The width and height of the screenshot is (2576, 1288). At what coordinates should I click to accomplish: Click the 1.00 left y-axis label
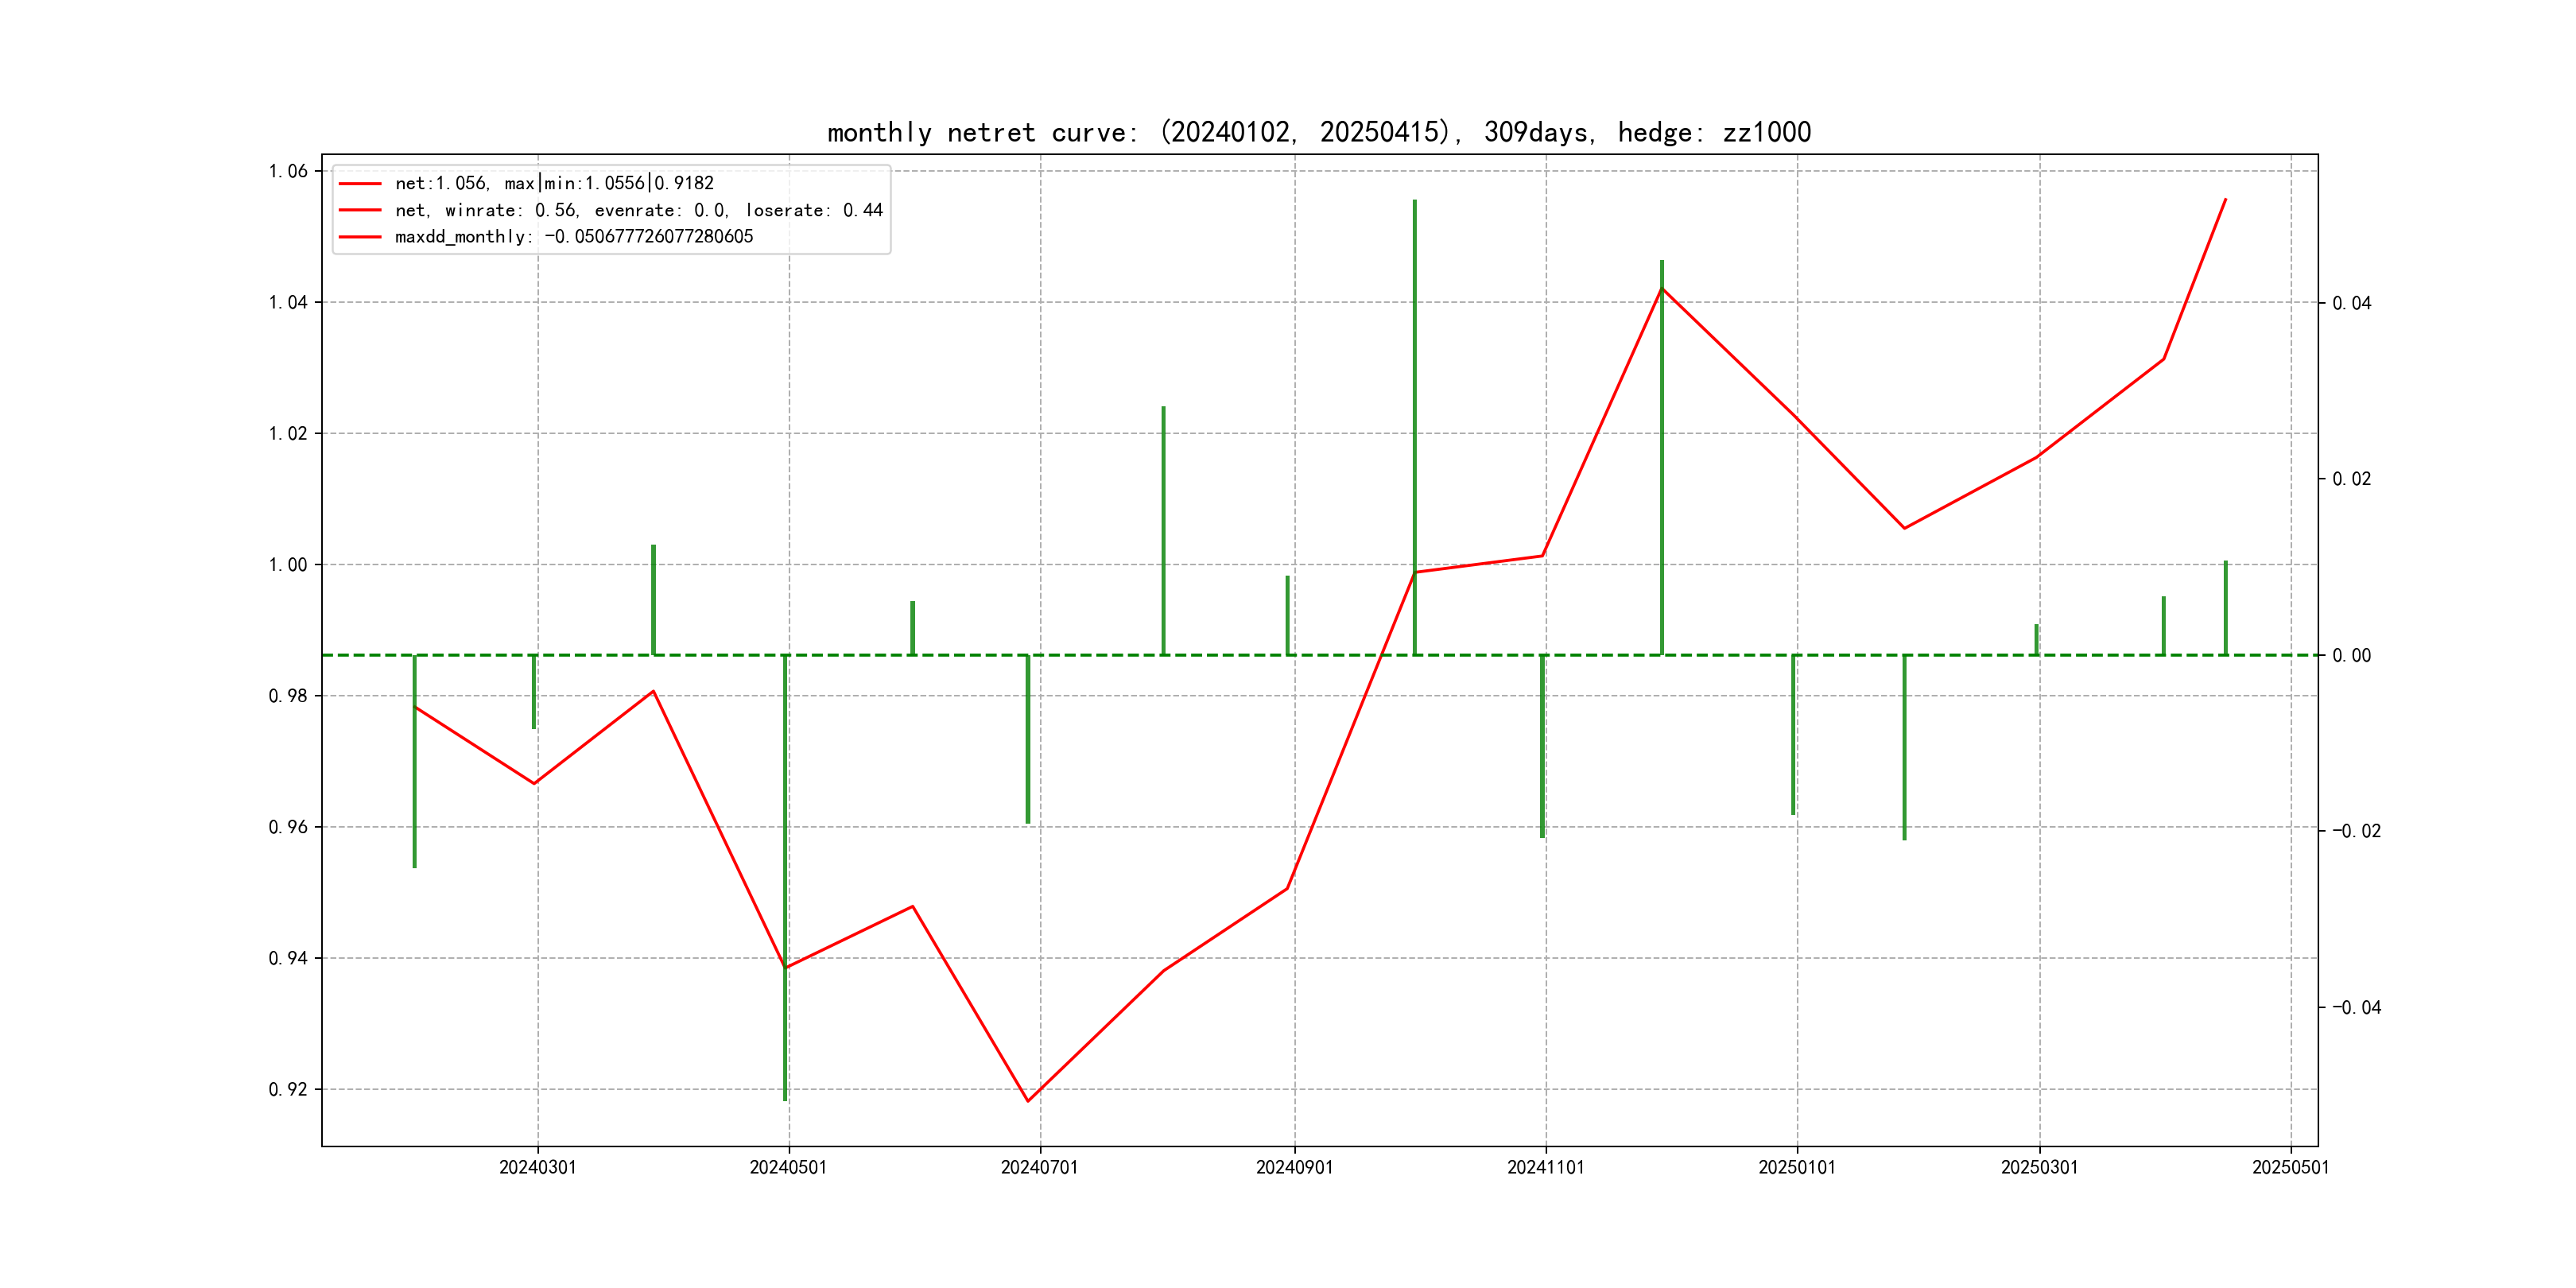click(288, 565)
